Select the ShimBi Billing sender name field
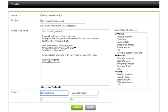Screen dimensions: 168x112 (x=54, y=93)
